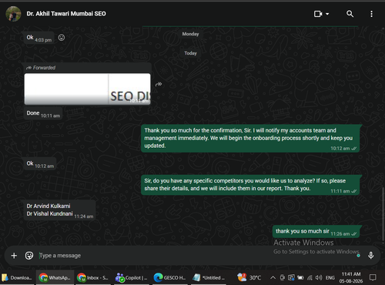Select the 'Dr Arvind Kulkarni' message
The width and height of the screenshot is (385, 285).
point(59,210)
